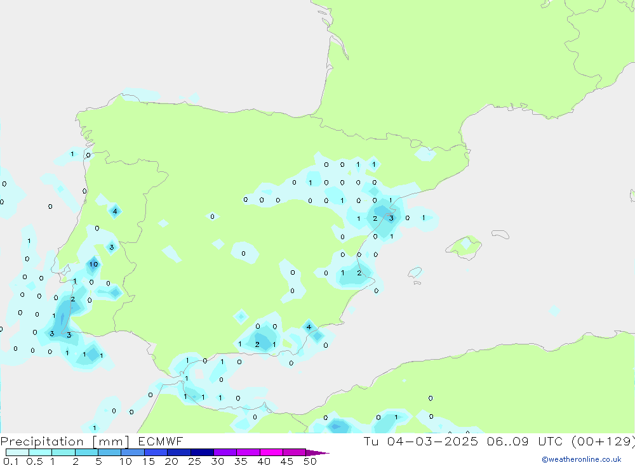The height and width of the screenshot is (465, 635).
Task: Click the '25' legend scale label
Action: (x=194, y=461)
